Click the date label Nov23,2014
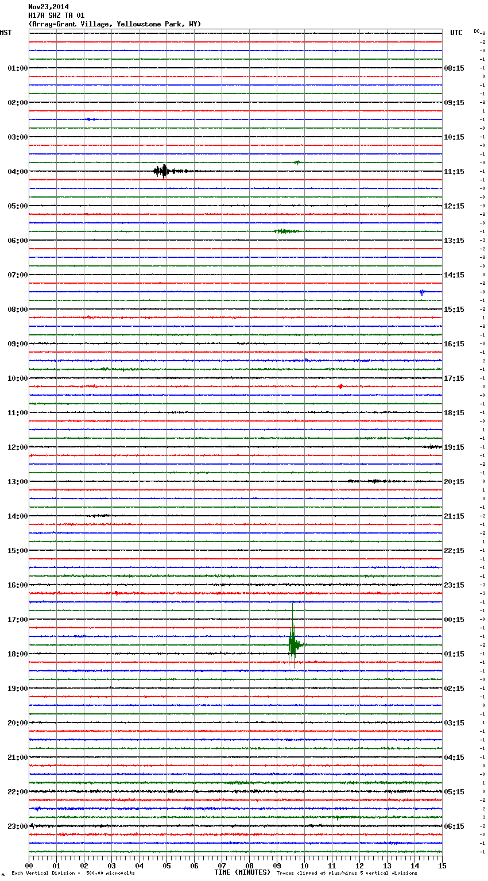Screen dimensions: 488x881 (48, 7)
